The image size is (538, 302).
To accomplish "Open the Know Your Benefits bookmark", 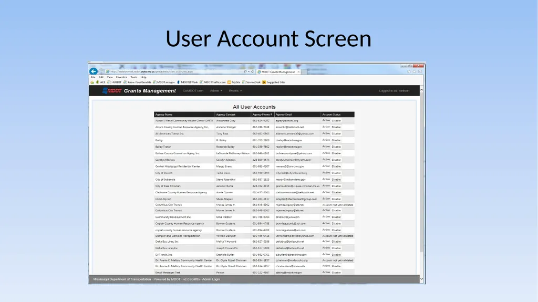I will pyautogui.click(x=137, y=82).
